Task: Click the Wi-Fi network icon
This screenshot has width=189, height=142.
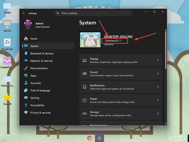Action: click(x=26, y=61)
